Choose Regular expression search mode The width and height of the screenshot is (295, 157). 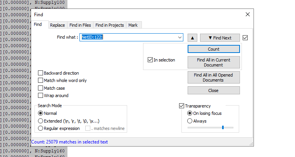40,128
